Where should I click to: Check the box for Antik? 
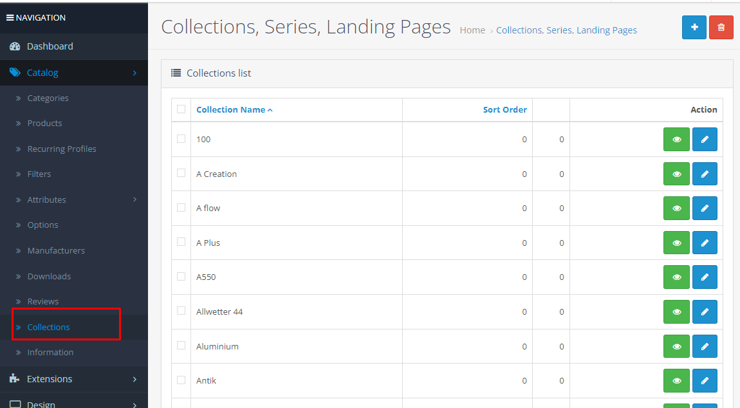pyautogui.click(x=181, y=380)
